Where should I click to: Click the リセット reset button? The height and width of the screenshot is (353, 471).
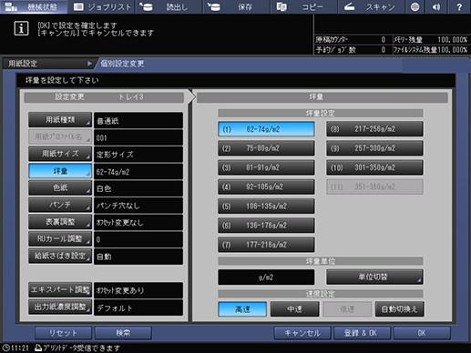(x=63, y=333)
